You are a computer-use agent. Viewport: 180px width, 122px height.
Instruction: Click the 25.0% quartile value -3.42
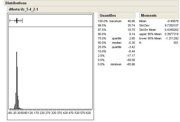click(x=131, y=47)
